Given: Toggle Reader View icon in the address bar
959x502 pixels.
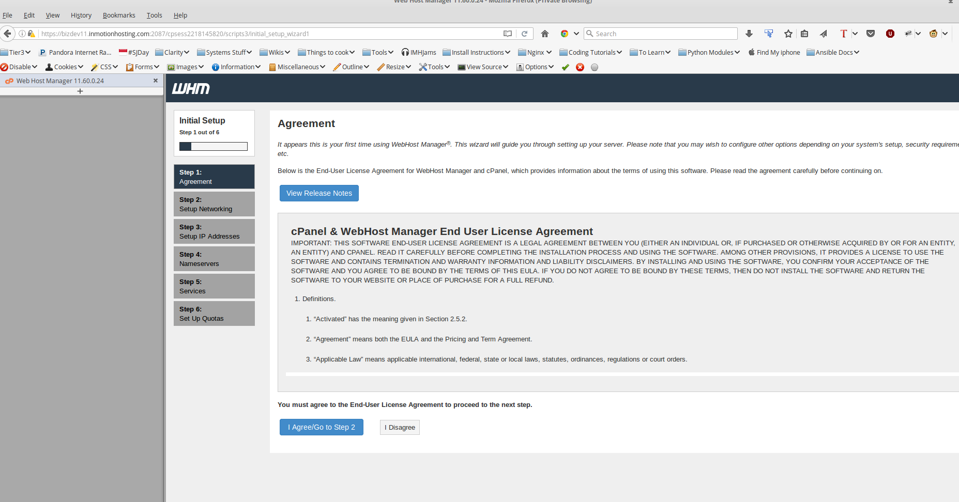Looking at the screenshot, I should [508, 34].
